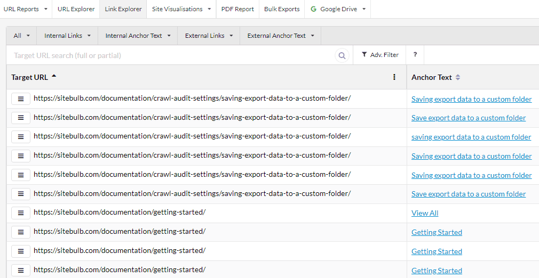
Task: Sort by the Anchor Text column header
Action: tap(432, 77)
